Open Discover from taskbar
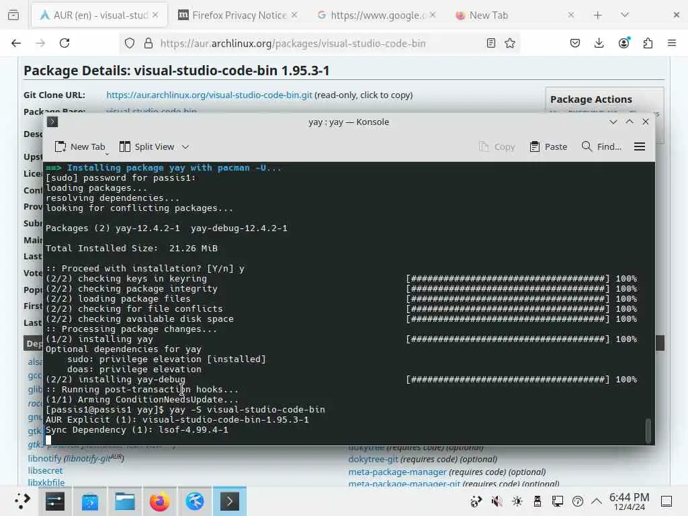Image resolution: width=688 pixels, height=516 pixels. click(x=90, y=501)
